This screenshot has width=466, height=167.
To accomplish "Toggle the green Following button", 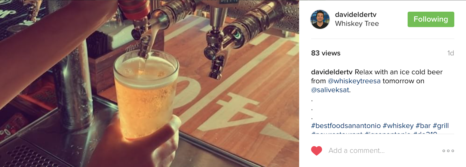I will point(431,19).
